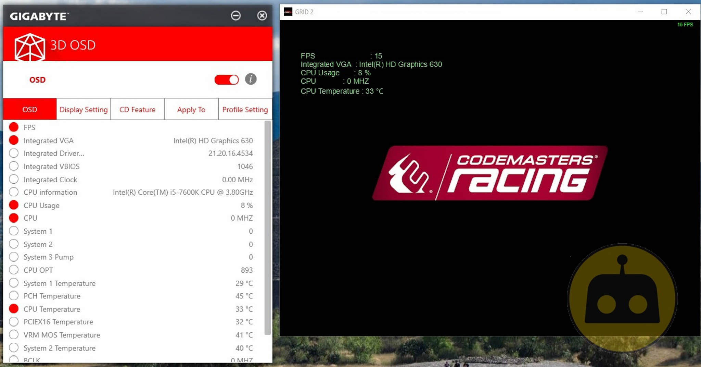Screen dimensions: 701x367
Task: Turn off the main OSD switch
Action: tap(226, 79)
